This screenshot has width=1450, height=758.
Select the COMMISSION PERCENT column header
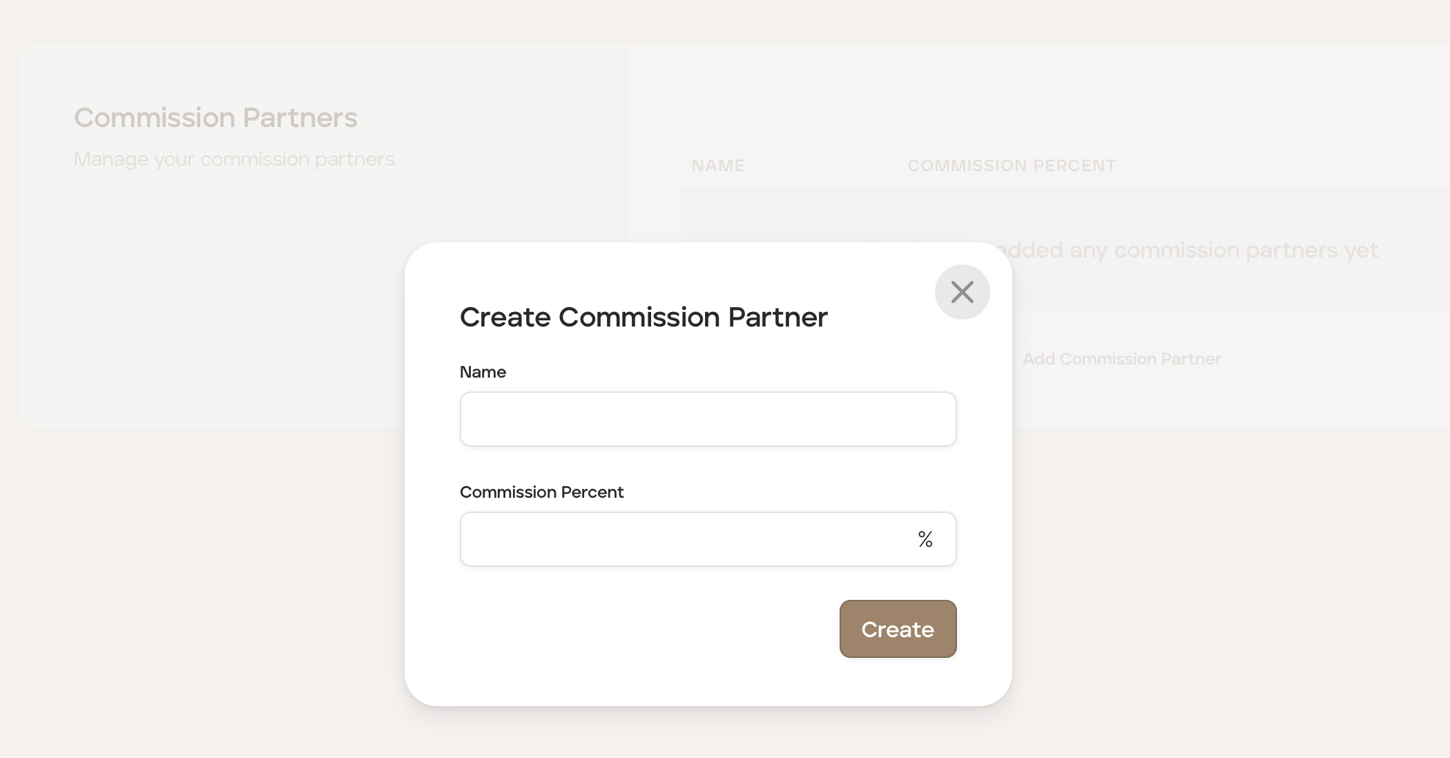click(1012, 166)
